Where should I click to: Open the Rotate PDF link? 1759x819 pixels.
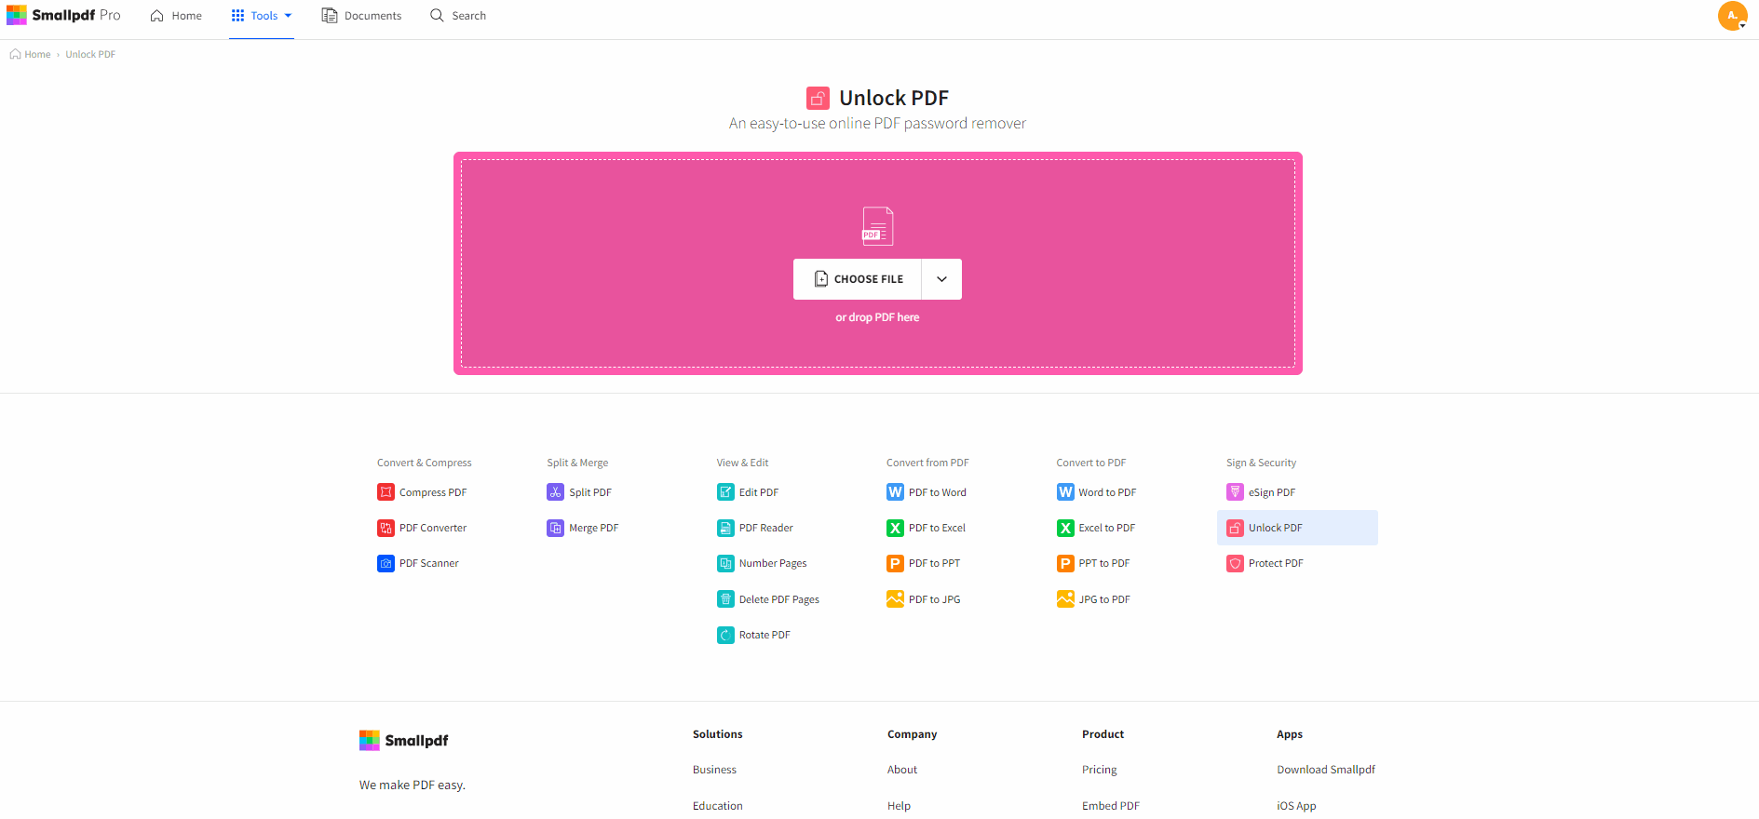pyautogui.click(x=764, y=635)
